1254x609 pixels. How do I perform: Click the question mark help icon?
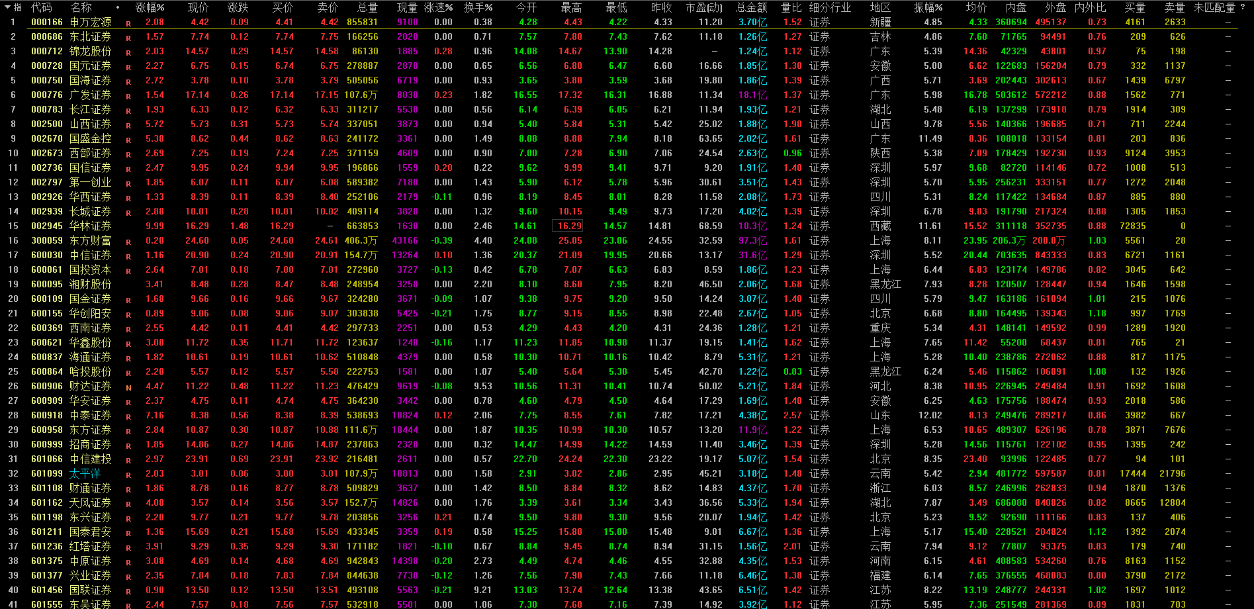[x=1243, y=7]
